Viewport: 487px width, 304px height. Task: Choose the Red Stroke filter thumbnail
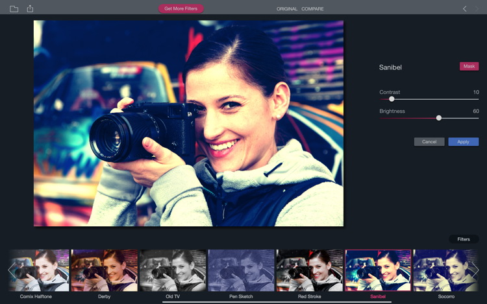pyautogui.click(x=309, y=270)
